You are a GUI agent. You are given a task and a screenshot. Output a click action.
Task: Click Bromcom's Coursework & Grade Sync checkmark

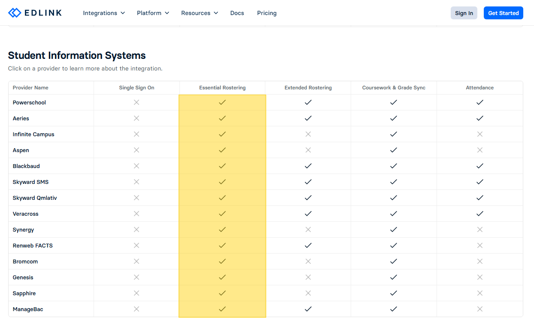tap(394, 261)
